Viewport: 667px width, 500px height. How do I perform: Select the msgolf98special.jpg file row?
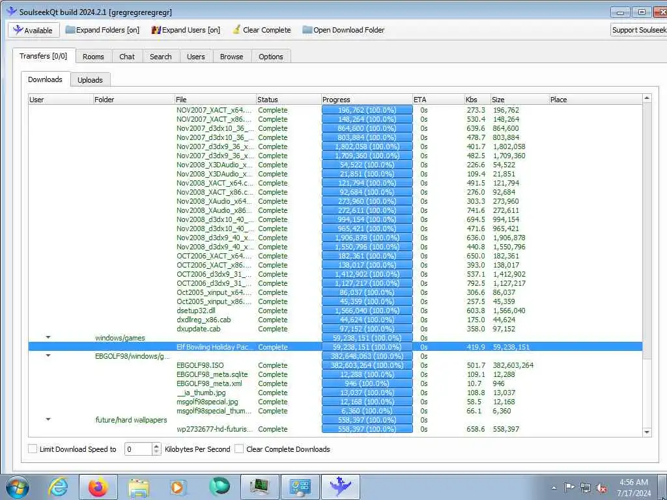(335, 402)
